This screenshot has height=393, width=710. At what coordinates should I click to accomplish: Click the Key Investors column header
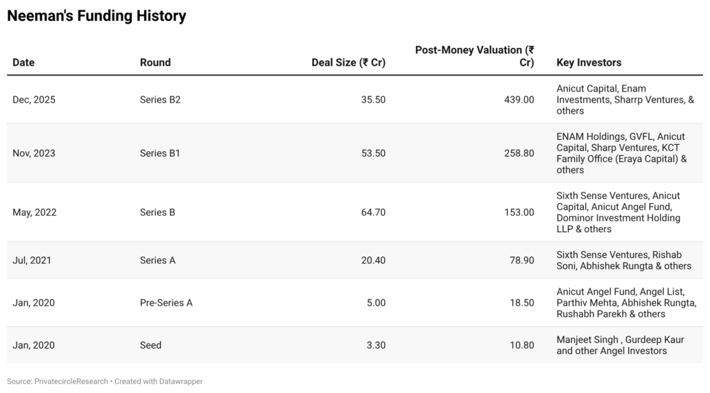(x=589, y=62)
